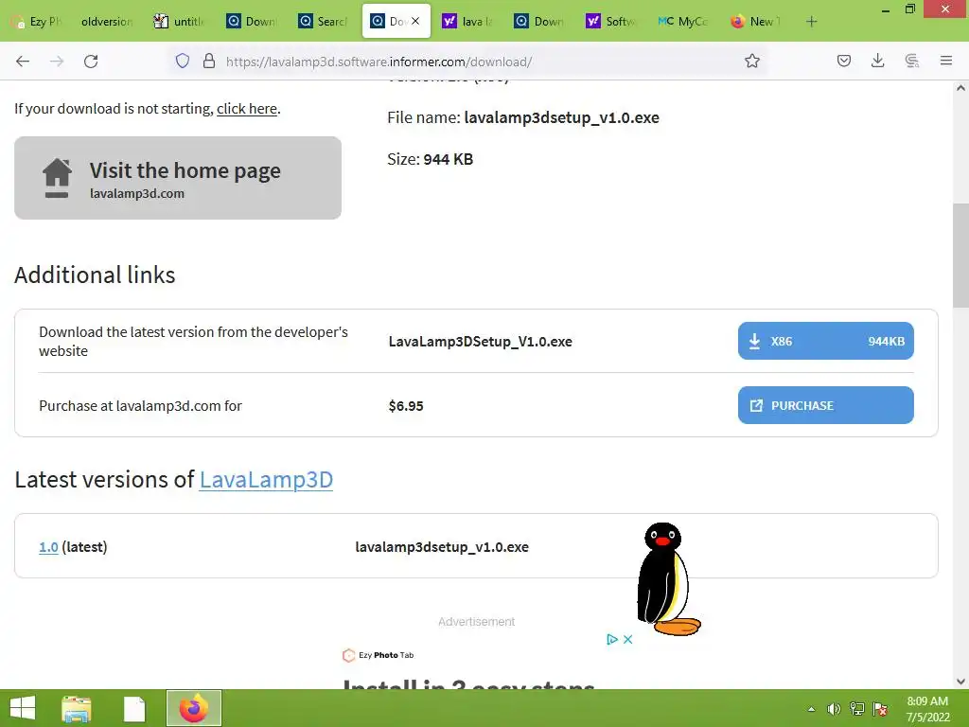
Task: Click the 'click here' download link
Action: [x=247, y=109]
